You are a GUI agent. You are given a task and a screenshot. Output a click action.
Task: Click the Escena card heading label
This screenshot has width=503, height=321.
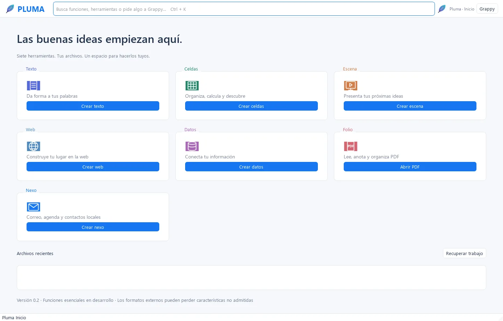350,69
